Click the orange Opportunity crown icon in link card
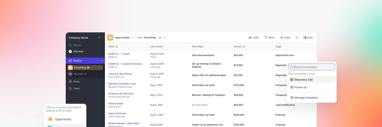The width and height of the screenshot is (382, 127). pyautogui.click(x=50, y=119)
